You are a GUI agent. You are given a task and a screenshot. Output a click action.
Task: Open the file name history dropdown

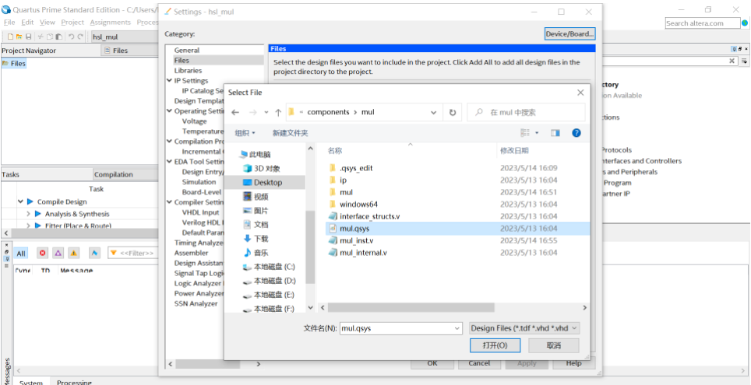coord(457,328)
